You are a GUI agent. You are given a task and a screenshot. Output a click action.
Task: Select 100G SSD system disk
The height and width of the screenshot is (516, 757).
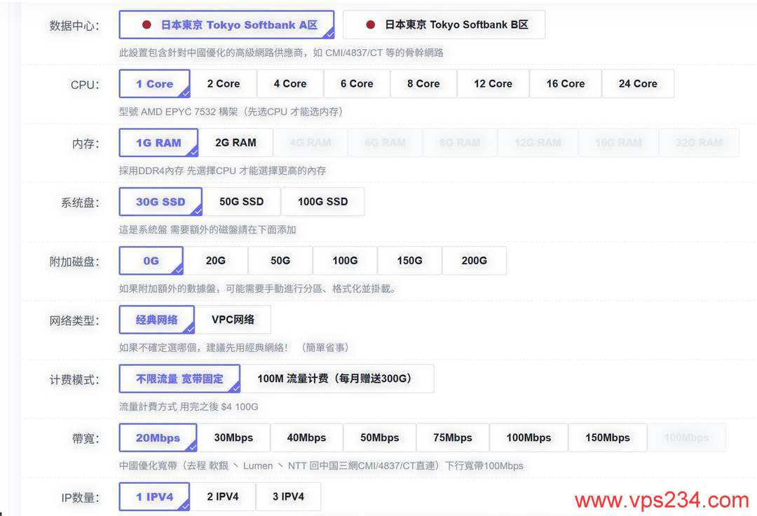pyautogui.click(x=323, y=201)
